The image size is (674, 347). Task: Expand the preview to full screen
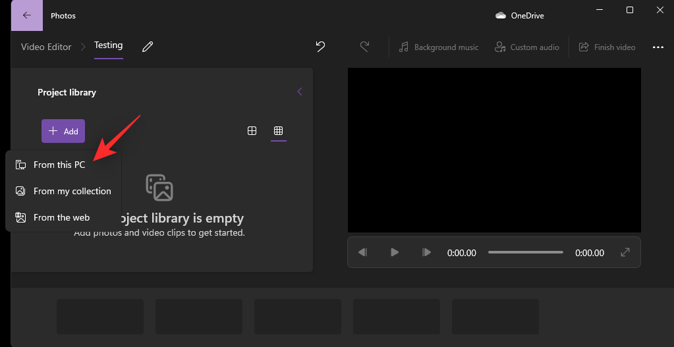click(x=625, y=253)
